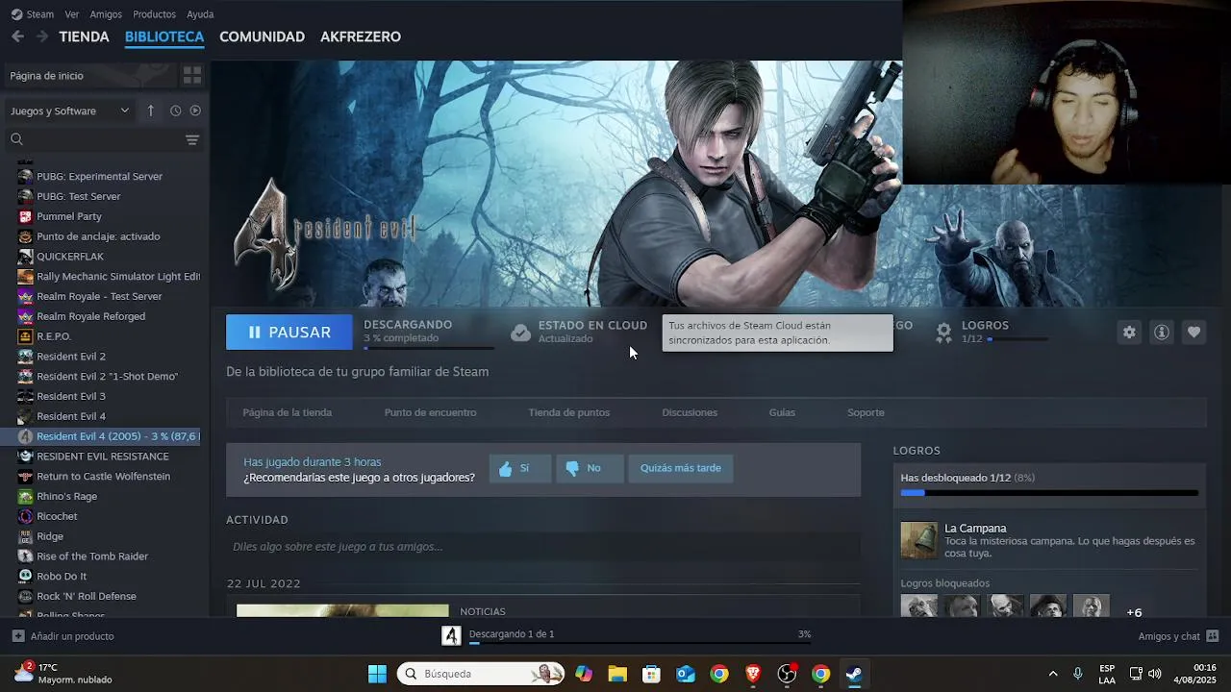Expand Juegos y Software dropdown
This screenshot has width=1231, height=692.
coord(69,111)
